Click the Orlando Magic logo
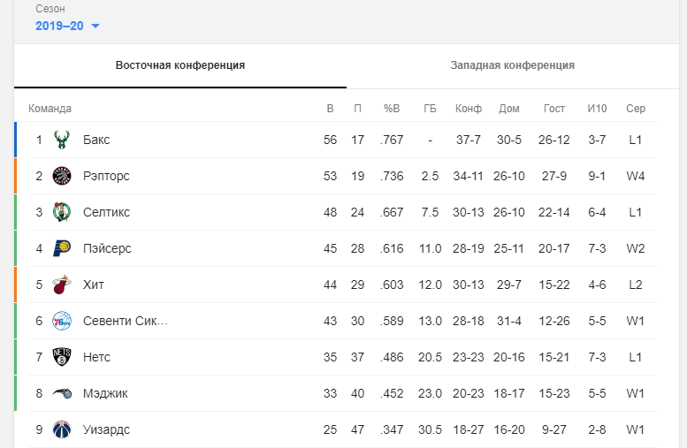The height and width of the screenshot is (448, 687). 62,393
